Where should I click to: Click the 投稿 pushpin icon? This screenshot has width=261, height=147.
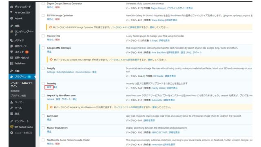[11, 26]
